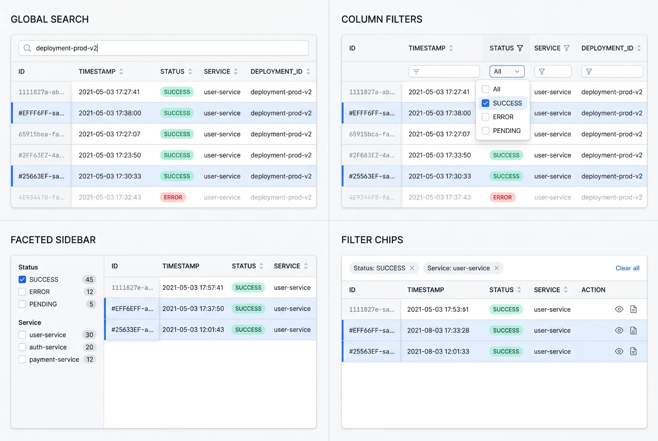Screen dimensions: 658x441
Task: Uncheck SUCCESS option in status dropdown
Action: point(485,103)
